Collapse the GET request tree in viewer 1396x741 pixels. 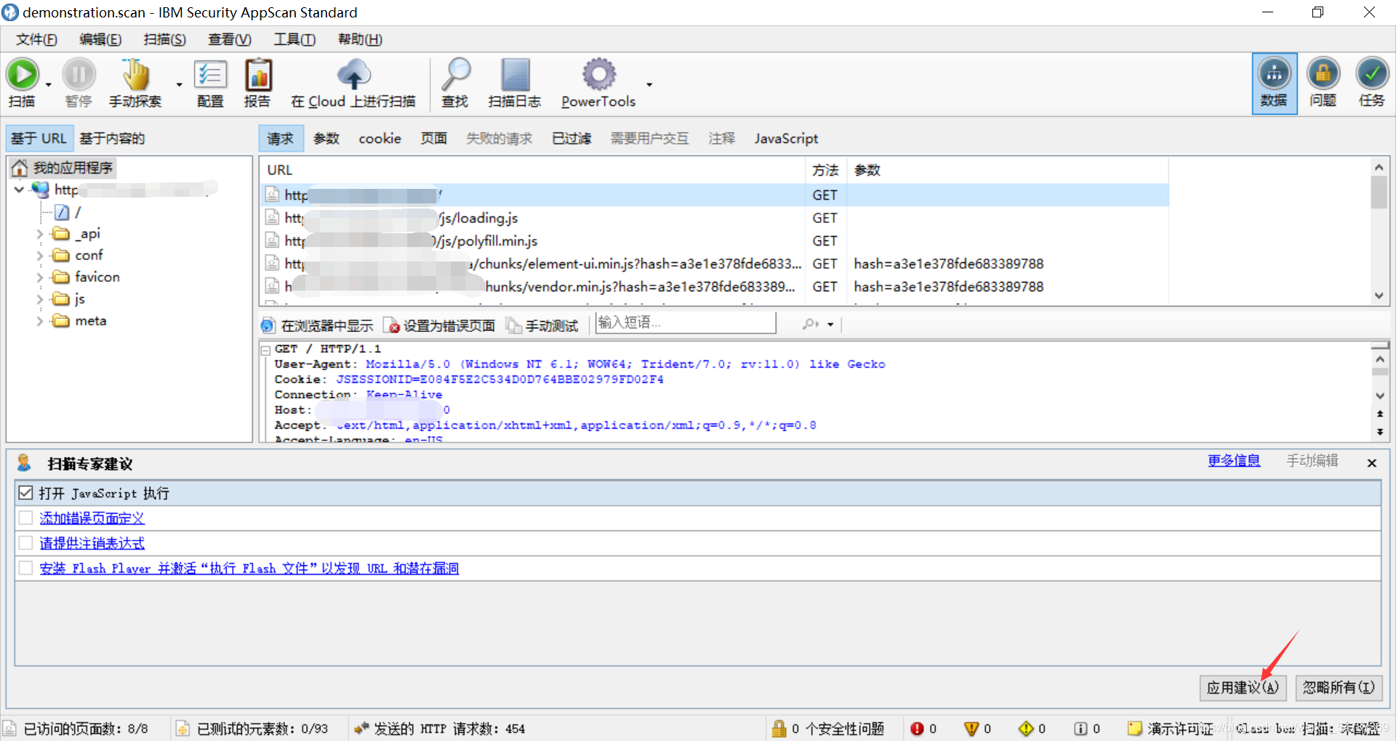265,349
